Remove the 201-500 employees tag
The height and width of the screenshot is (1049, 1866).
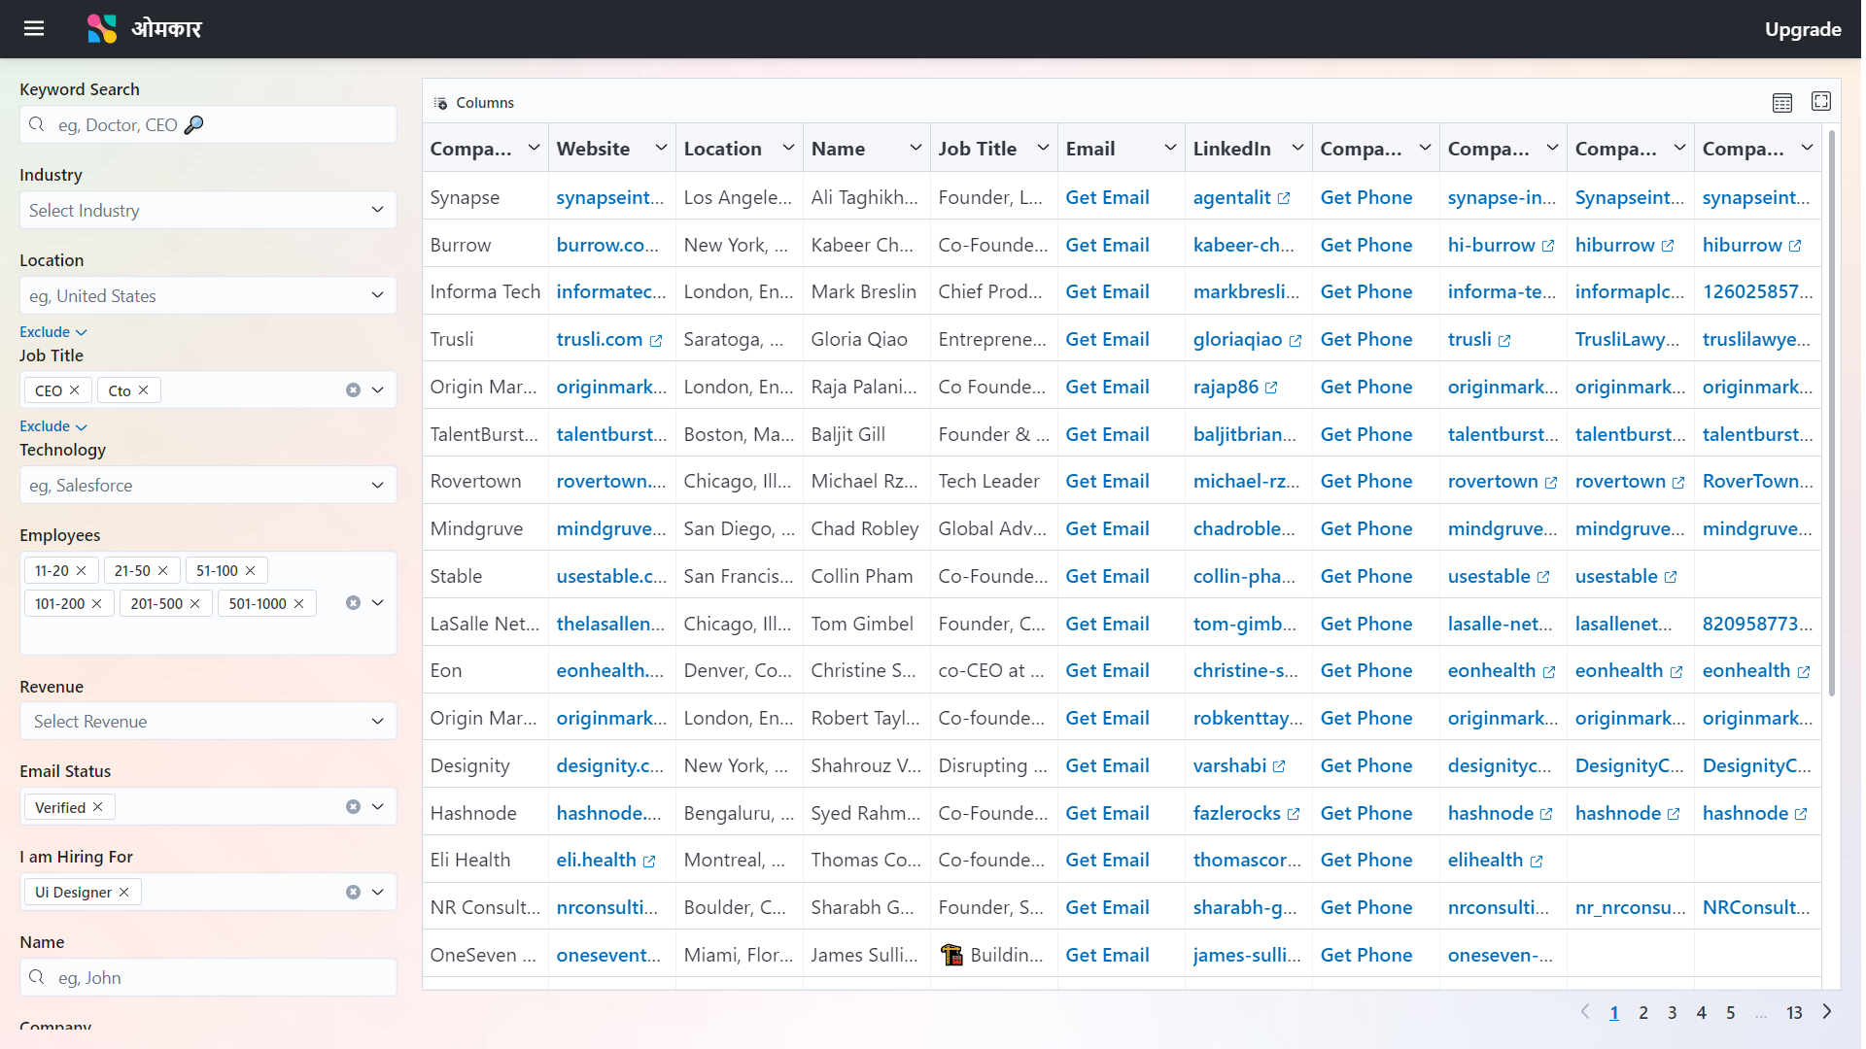[x=195, y=604]
